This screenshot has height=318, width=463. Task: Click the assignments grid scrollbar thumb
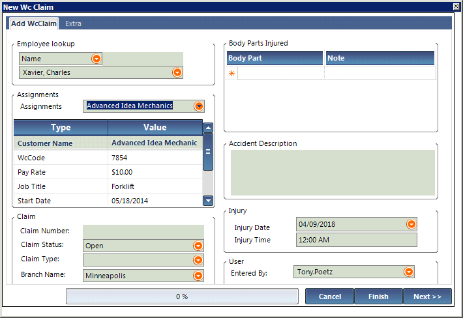pyautogui.click(x=208, y=152)
